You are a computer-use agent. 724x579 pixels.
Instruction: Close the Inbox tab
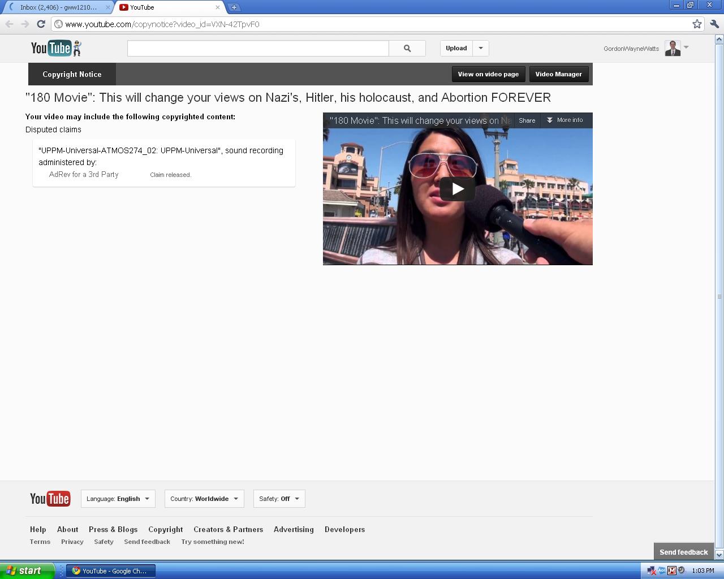click(108, 7)
